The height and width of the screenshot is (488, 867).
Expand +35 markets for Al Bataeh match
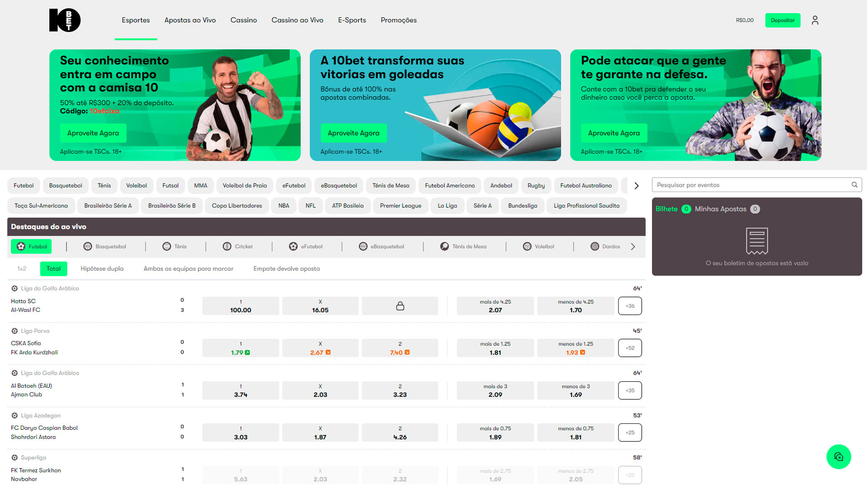(630, 390)
